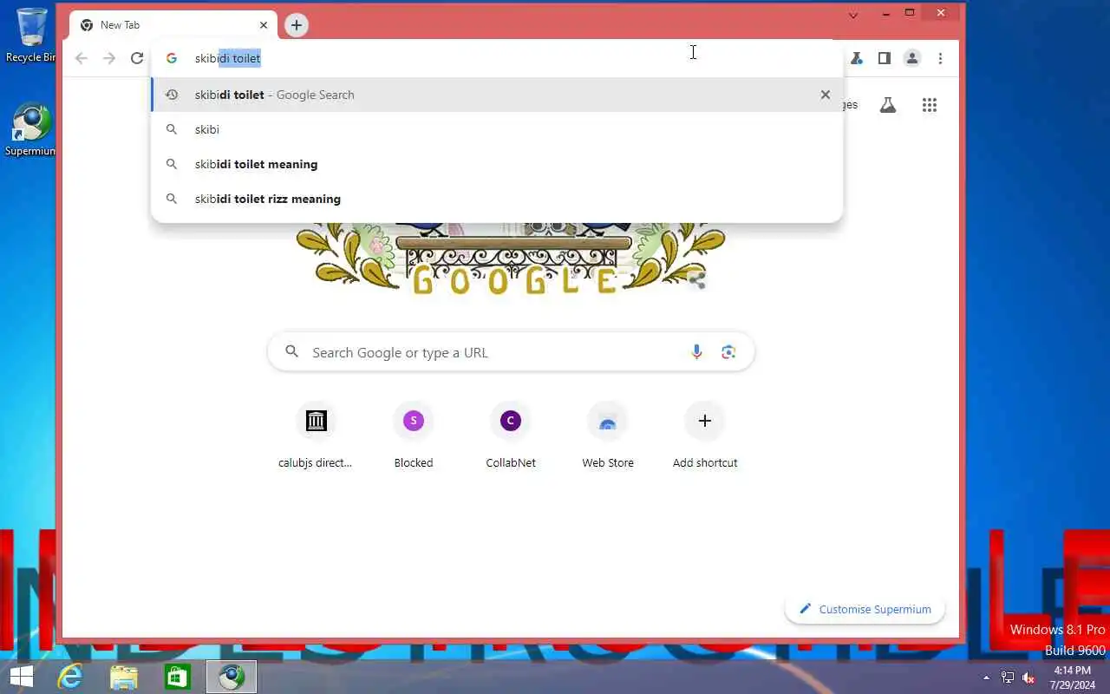
Task: Start voice search with microphone icon
Action: [x=696, y=352]
